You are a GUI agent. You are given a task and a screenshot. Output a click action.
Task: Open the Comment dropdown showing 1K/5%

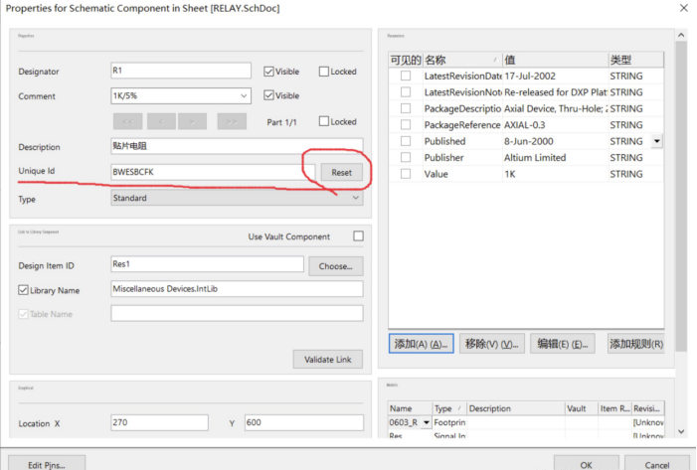coord(244,96)
